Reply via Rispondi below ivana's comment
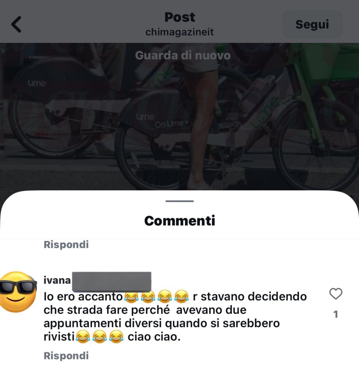Viewport: 359px width, 374px height. pos(66,356)
